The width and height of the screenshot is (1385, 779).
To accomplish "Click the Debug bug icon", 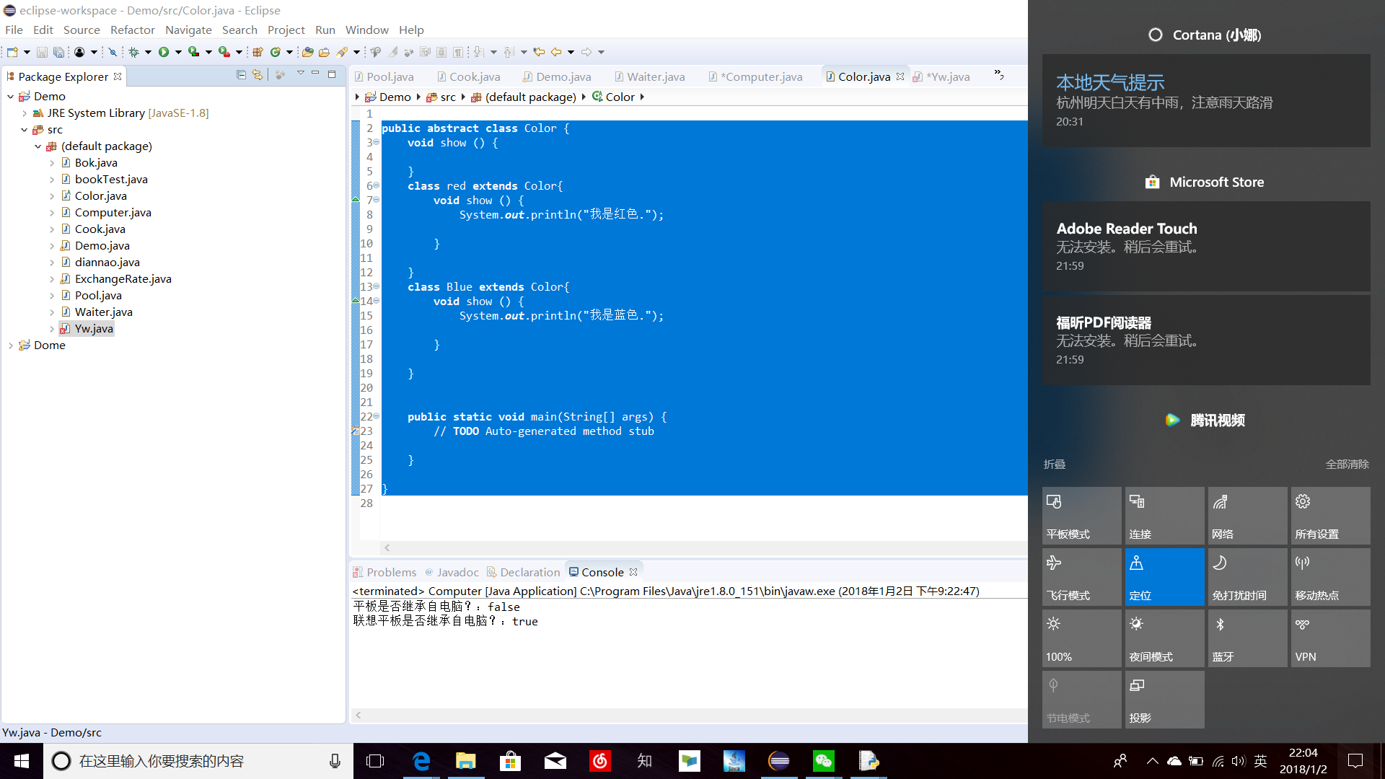I will [133, 52].
